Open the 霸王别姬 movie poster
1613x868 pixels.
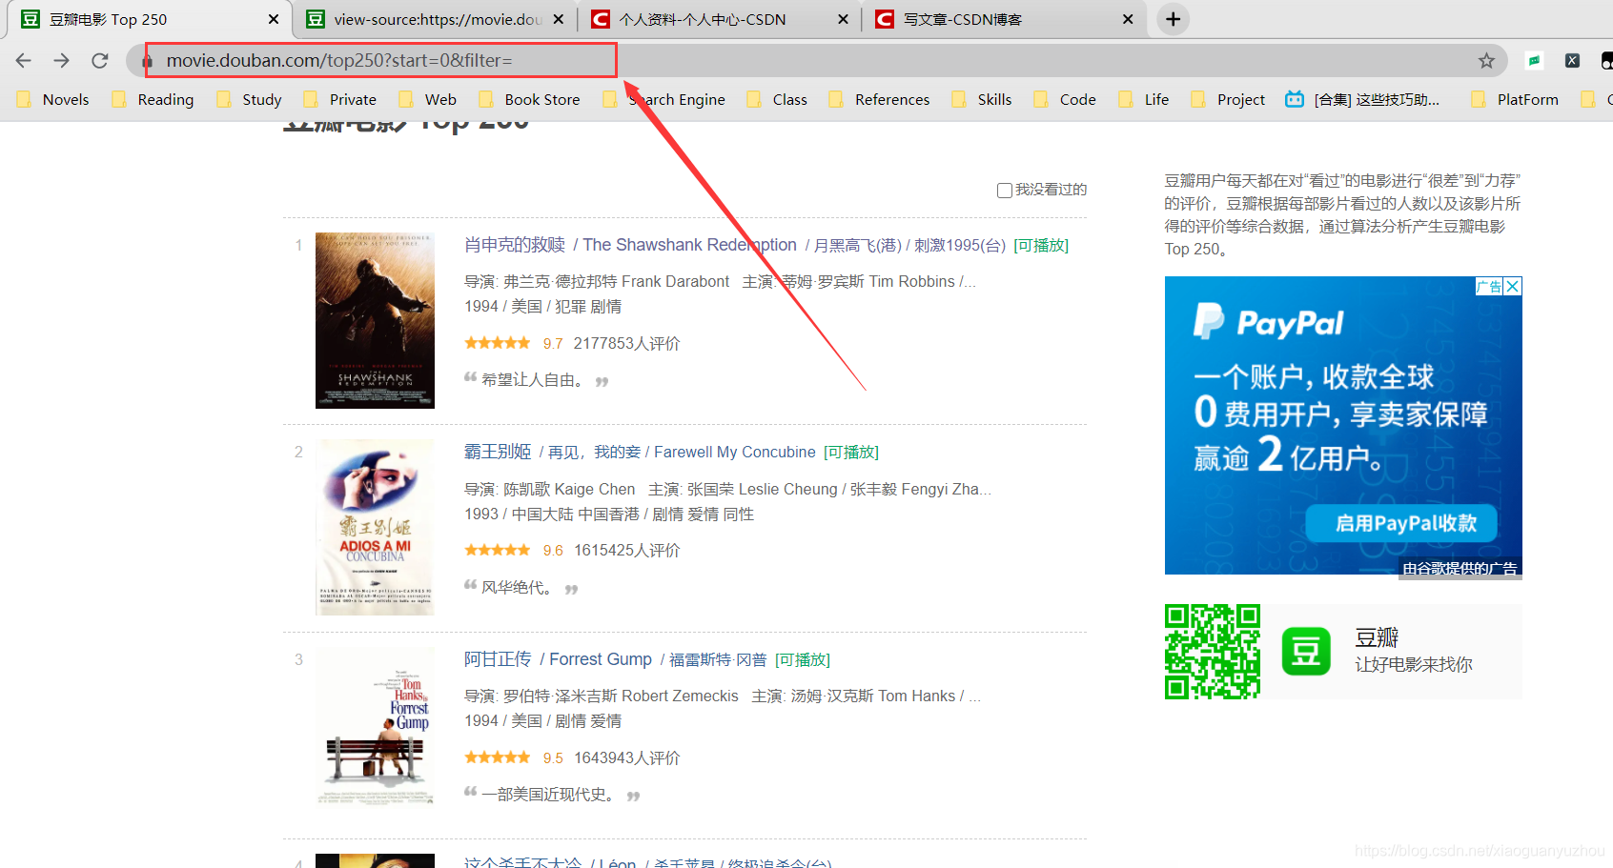[x=375, y=527]
